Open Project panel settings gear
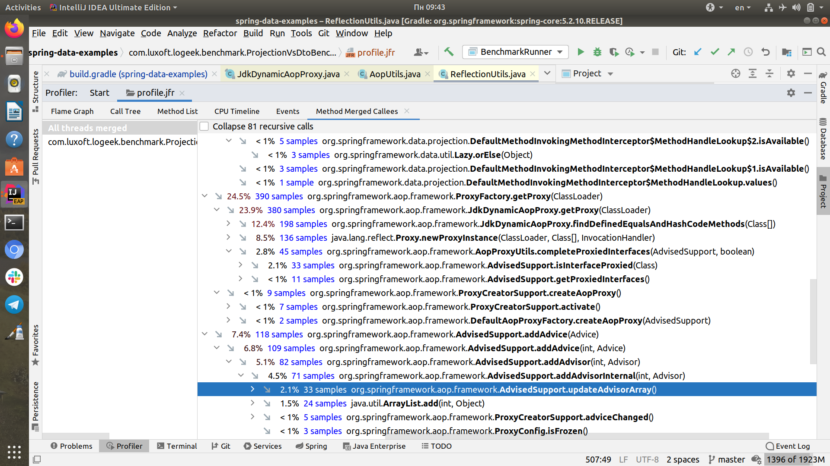This screenshot has height=466, width=830. (791, 74)
